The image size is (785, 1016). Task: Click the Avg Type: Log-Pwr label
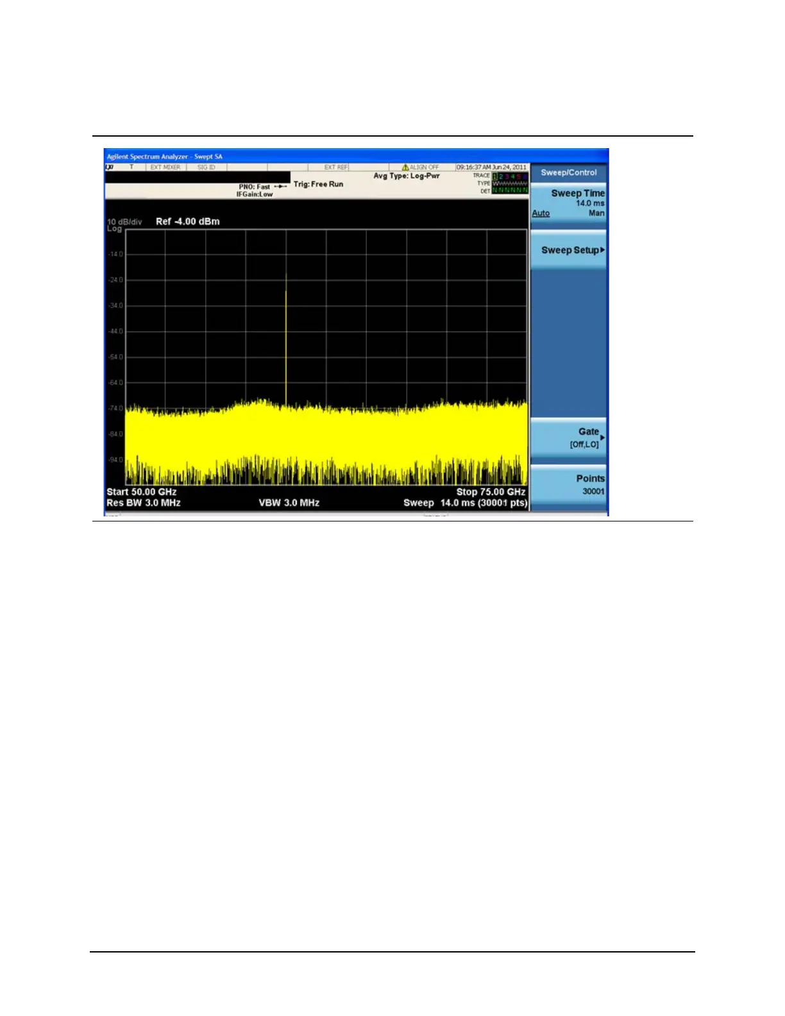tap(407, 176)
